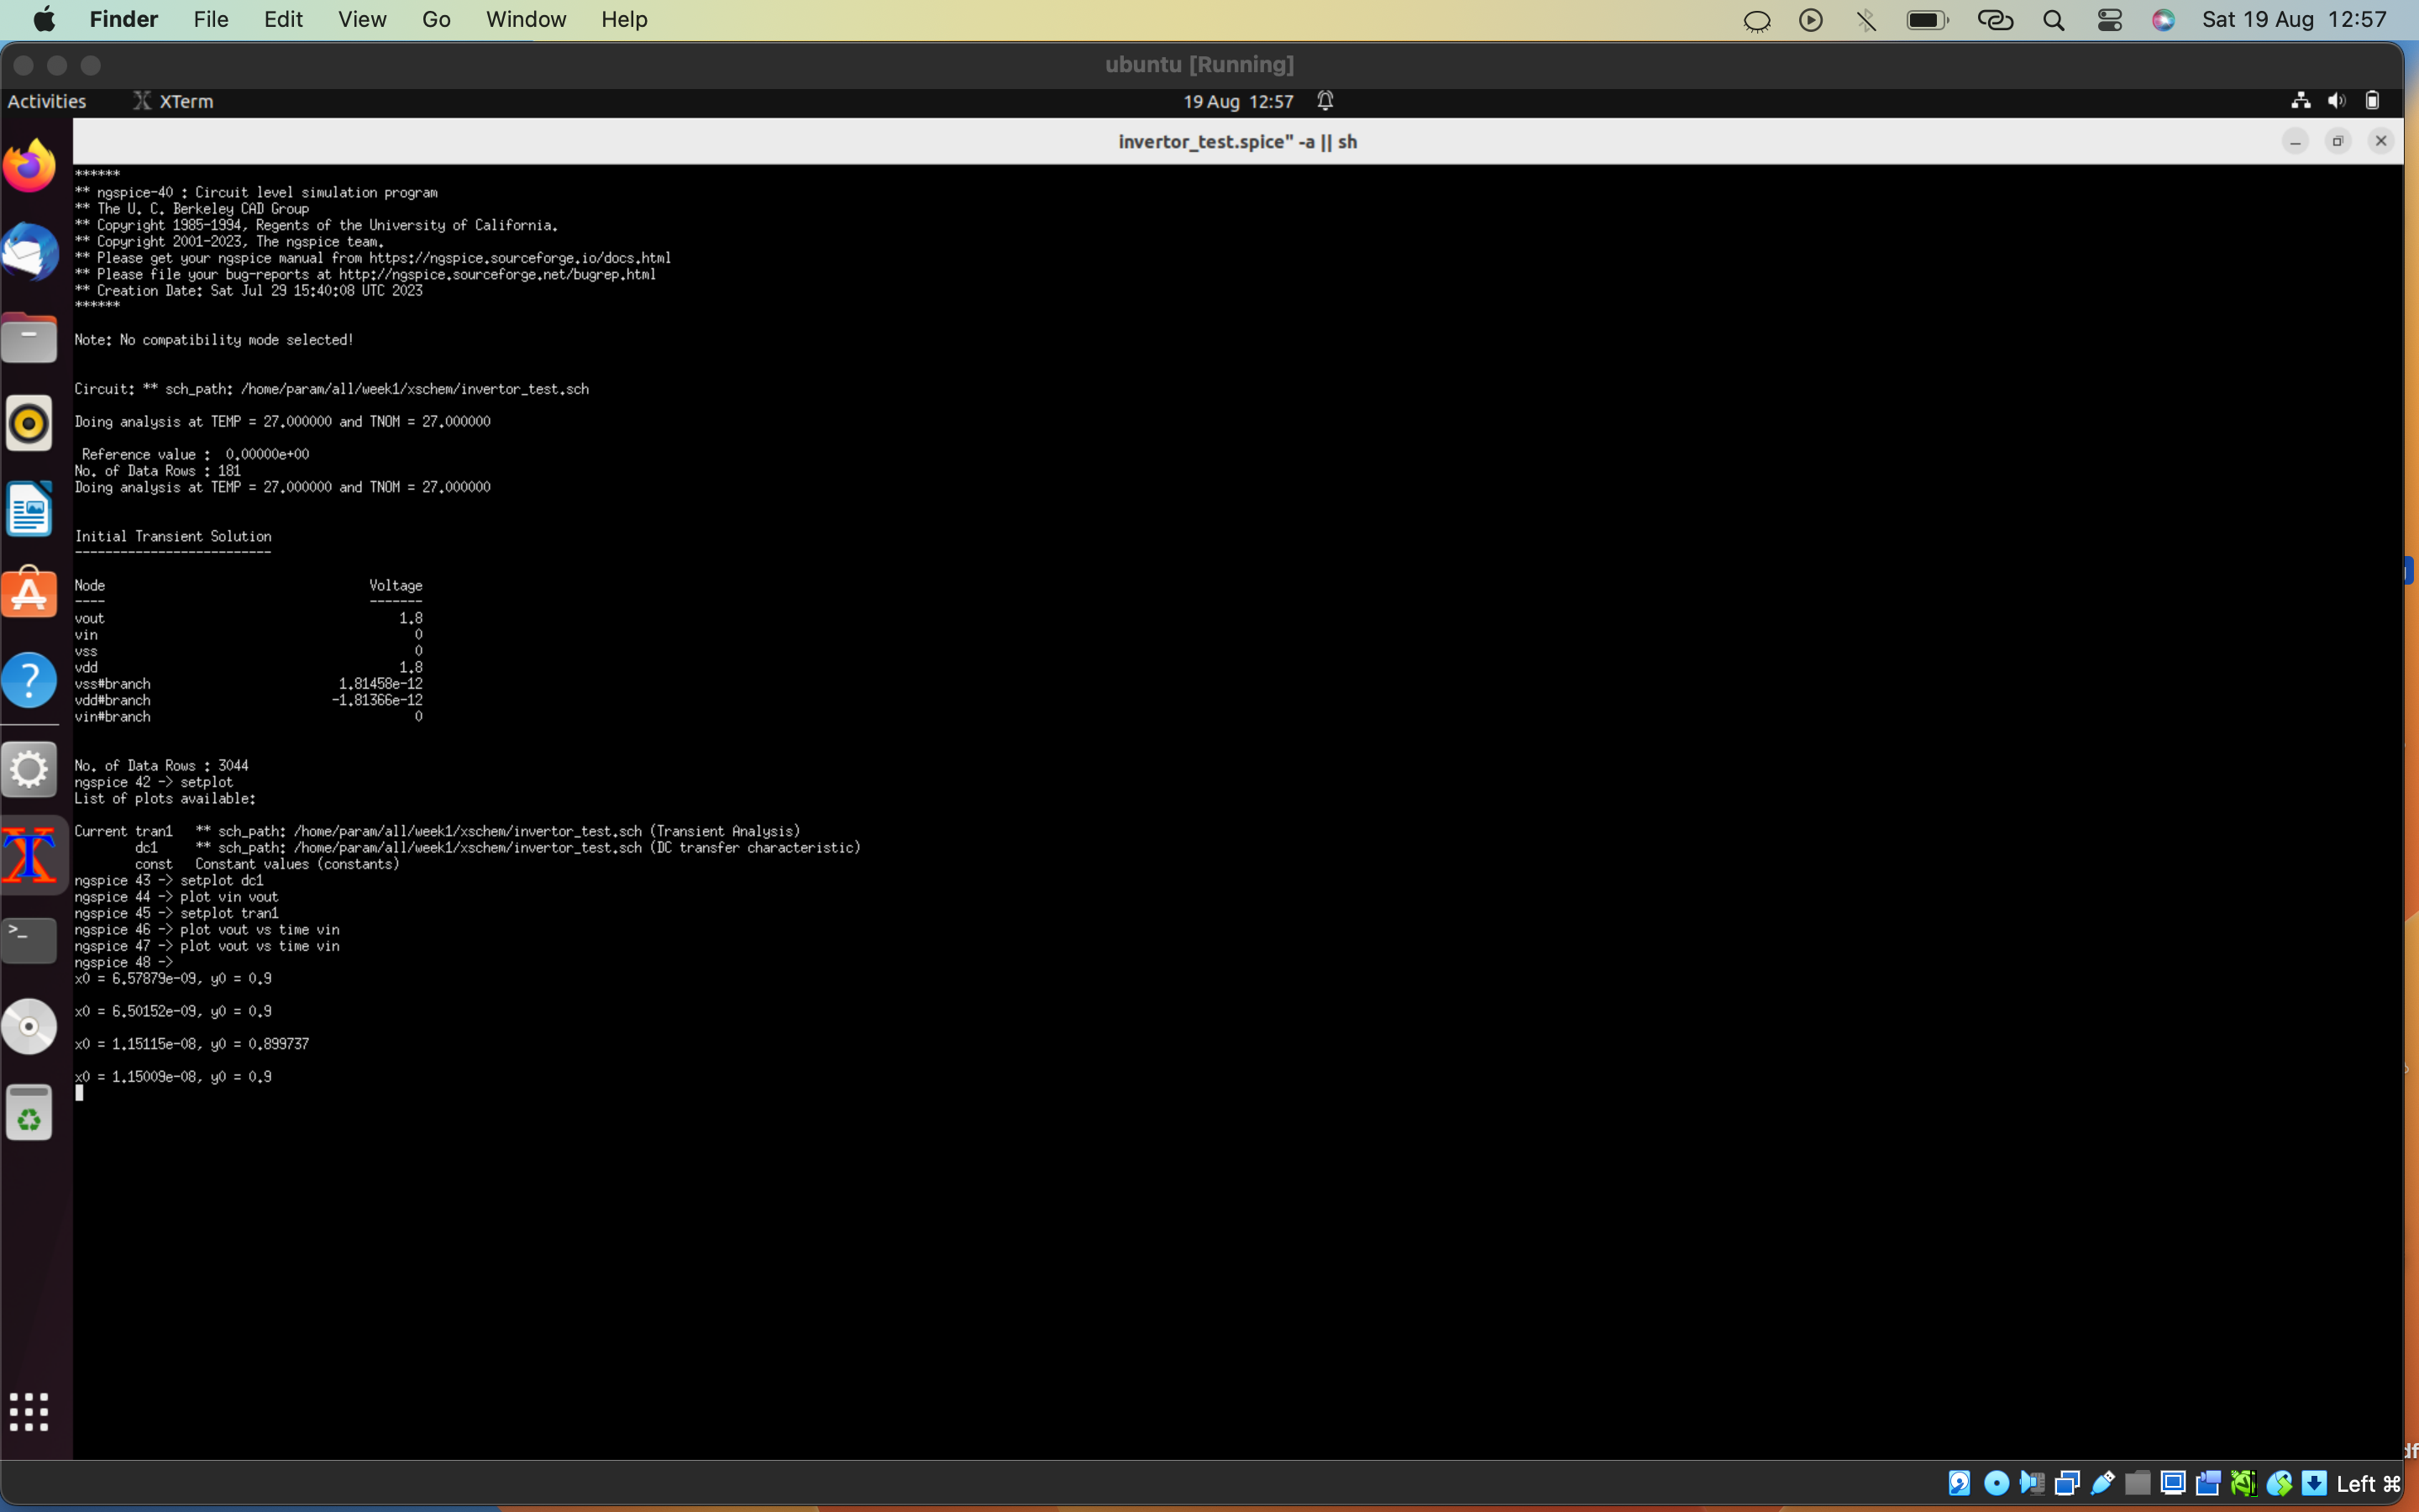Open Rhythmbox music player icon
The height and width of the screenshot is (1512, 2419).
tap(29, 424)
